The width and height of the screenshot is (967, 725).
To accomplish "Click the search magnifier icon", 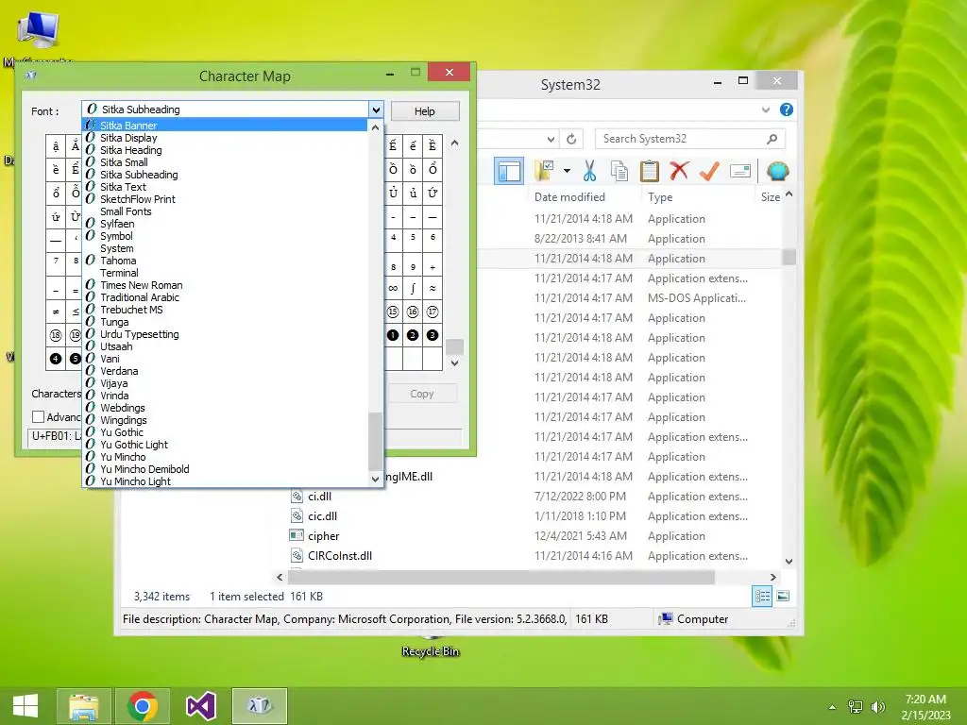I will click(772, 139).
